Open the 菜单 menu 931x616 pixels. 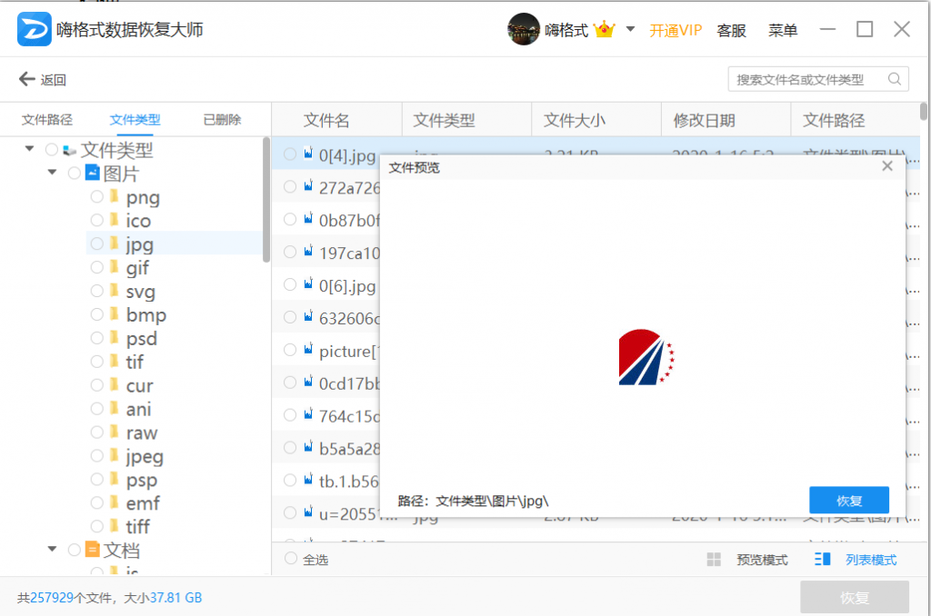(783, 30)
